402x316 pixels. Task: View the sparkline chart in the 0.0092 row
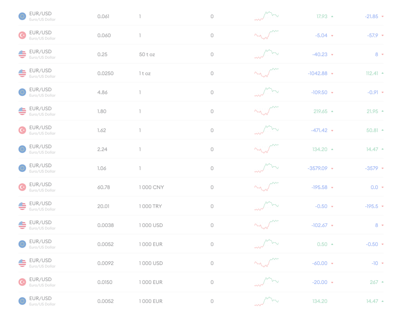click(266, 263)
